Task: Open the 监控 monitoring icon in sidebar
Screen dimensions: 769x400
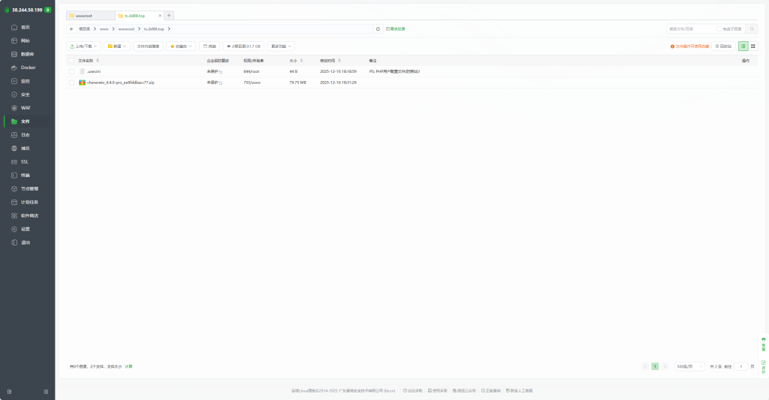Action: click(14, 81)
